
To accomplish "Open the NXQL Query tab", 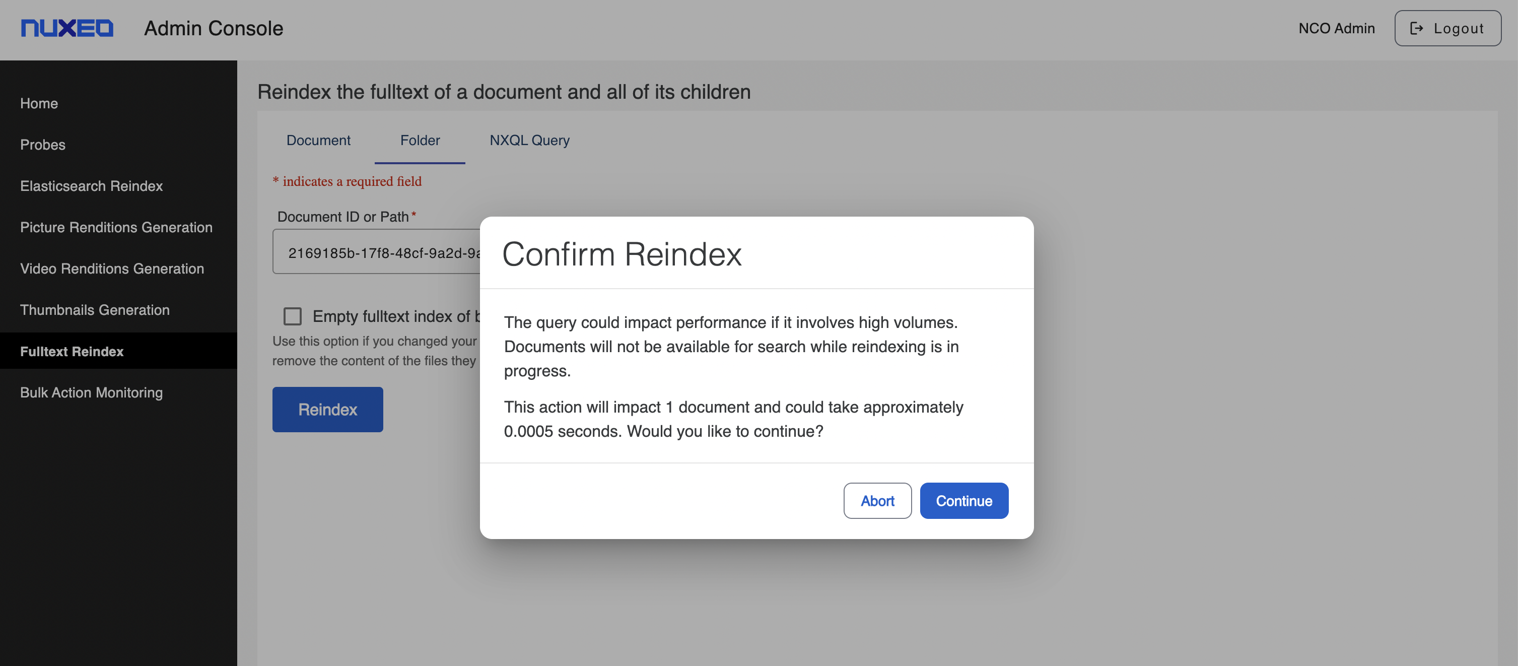I will [529, 140].
